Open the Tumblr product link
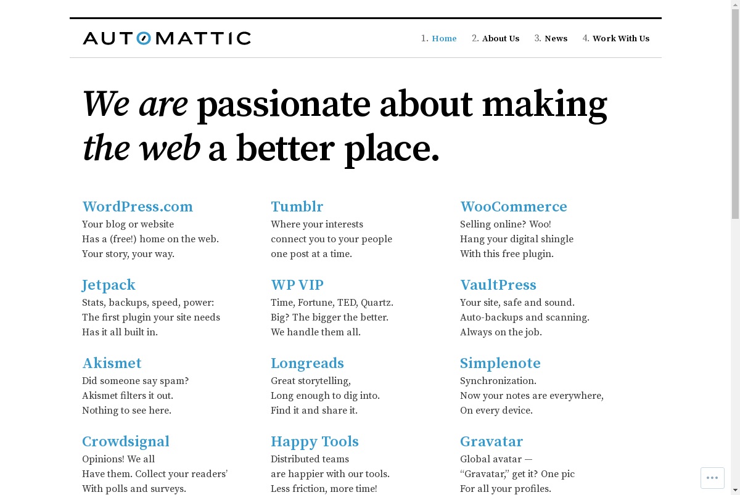Image resolution: width=740 pixels, height=495 pixels. (x=297, y=207)
